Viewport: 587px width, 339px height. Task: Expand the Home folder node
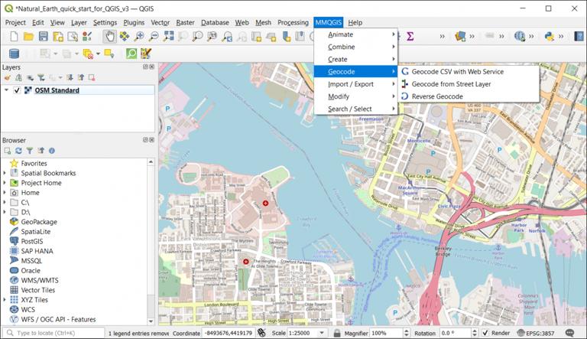[5, 192]
